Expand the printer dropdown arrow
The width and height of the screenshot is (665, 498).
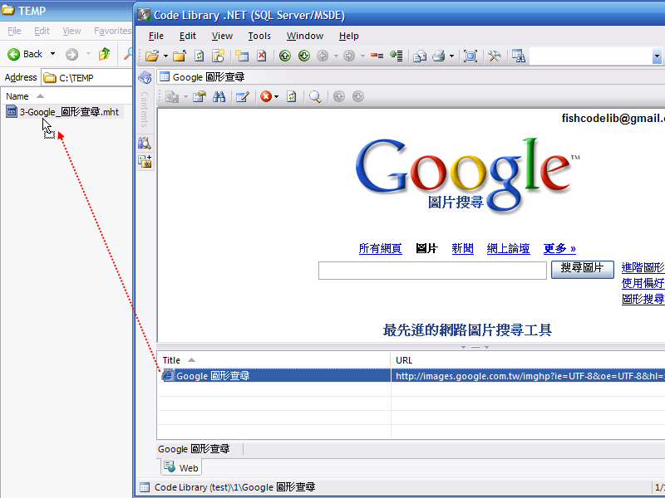pyautogui.click(x=451, y=56)
